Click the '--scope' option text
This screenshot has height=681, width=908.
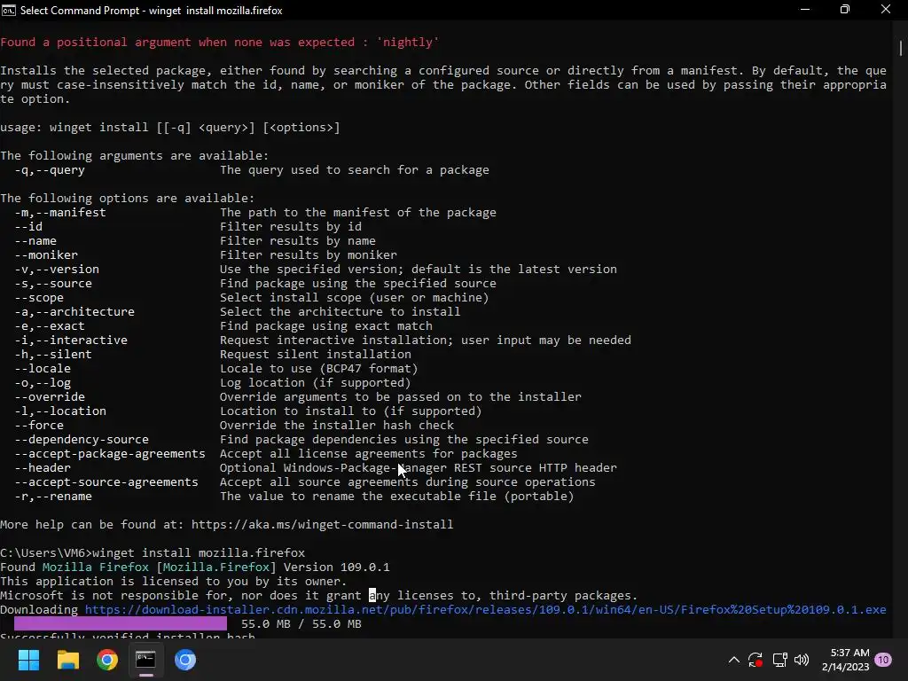click(x=39, y=298)
